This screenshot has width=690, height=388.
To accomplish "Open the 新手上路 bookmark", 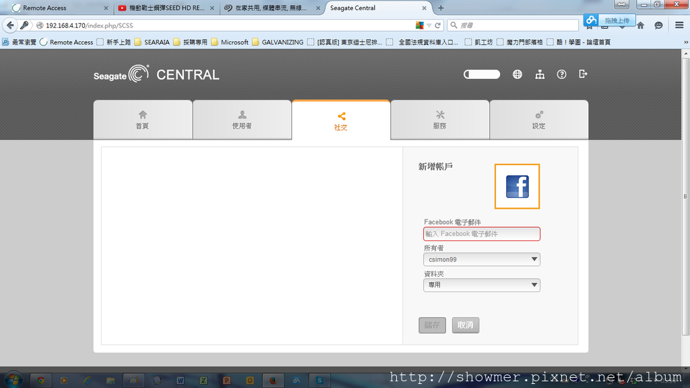I will point(113,42).
